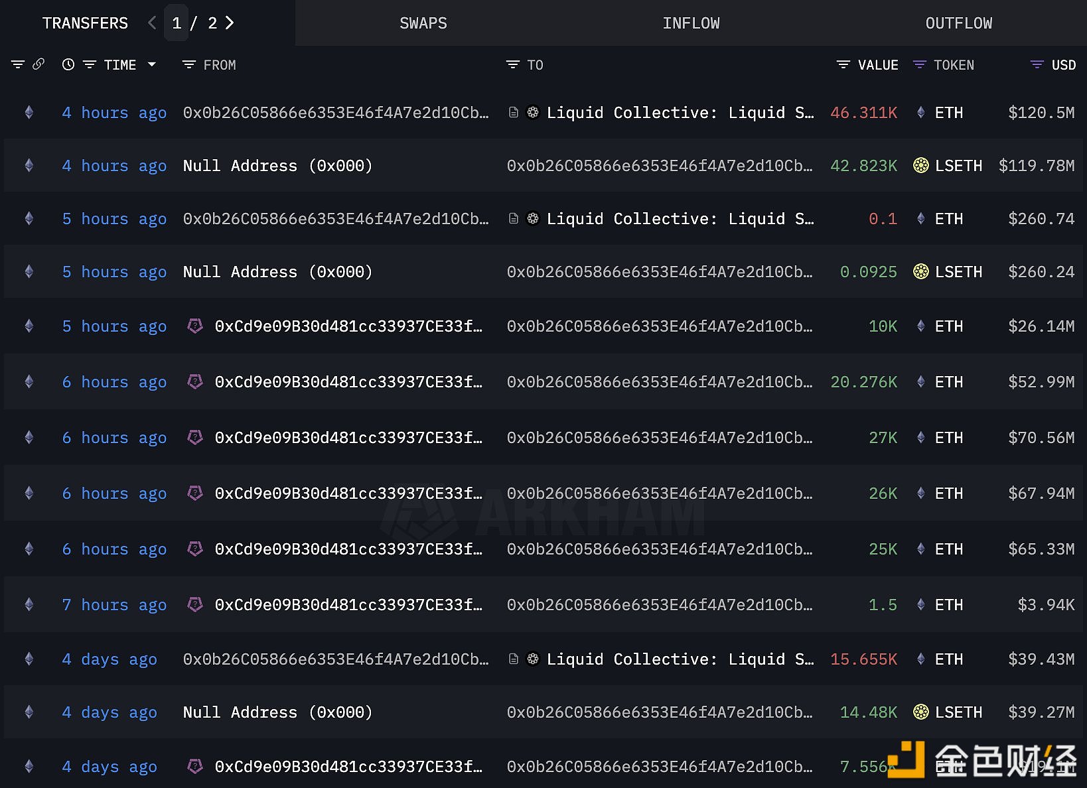Open Null Address sender of 42.823K LSETH
The height and width of the screenshot is (788, 1087).
click(x=277, y=166)
